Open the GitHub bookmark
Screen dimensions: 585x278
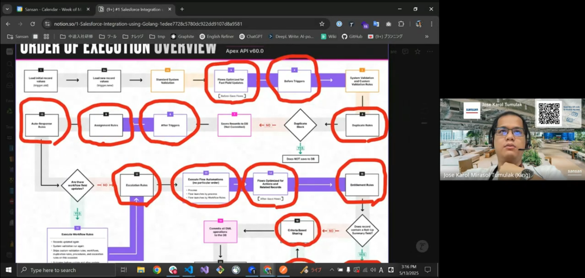point(352,36)
